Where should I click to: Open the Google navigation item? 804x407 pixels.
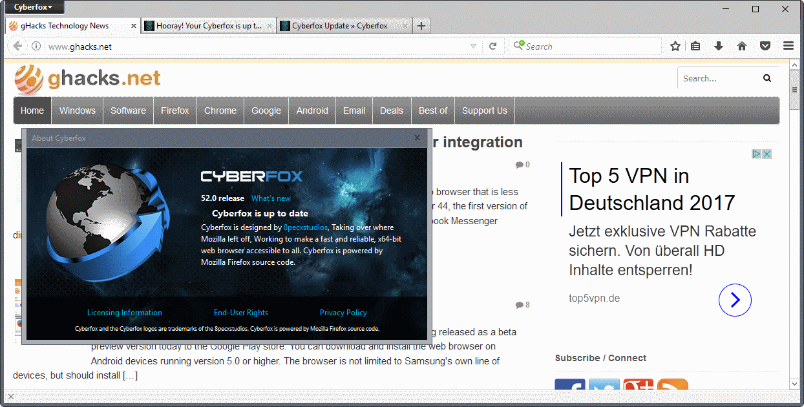click(x=266, y=110)
